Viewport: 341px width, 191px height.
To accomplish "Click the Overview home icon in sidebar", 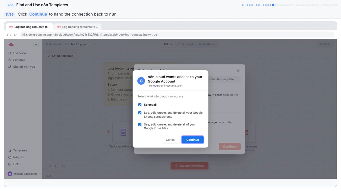I will click(10, 53).
